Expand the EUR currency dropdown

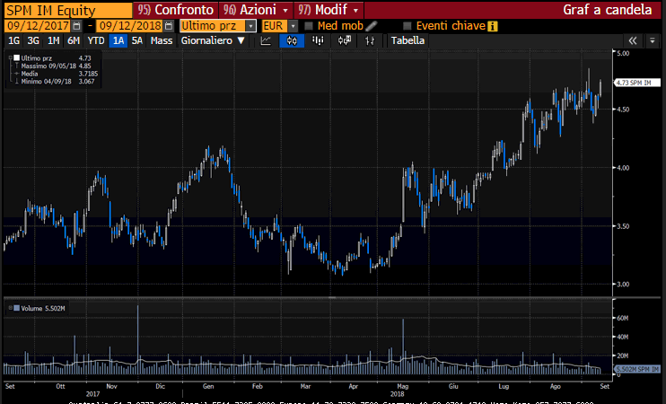pyautogui.click(x=293, y=25)
